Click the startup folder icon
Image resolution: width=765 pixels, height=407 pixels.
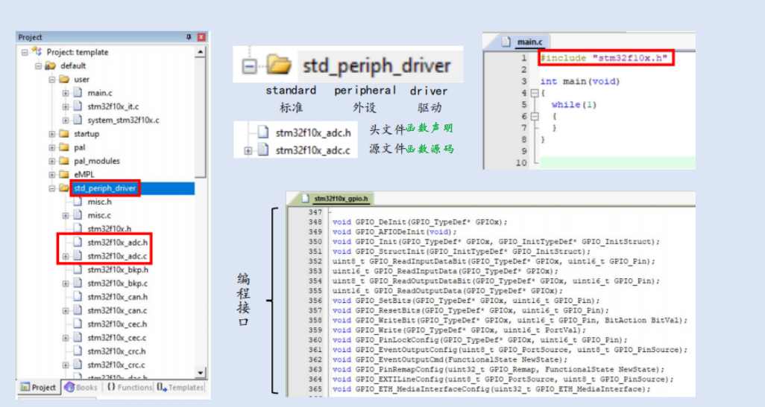point(64,133)
